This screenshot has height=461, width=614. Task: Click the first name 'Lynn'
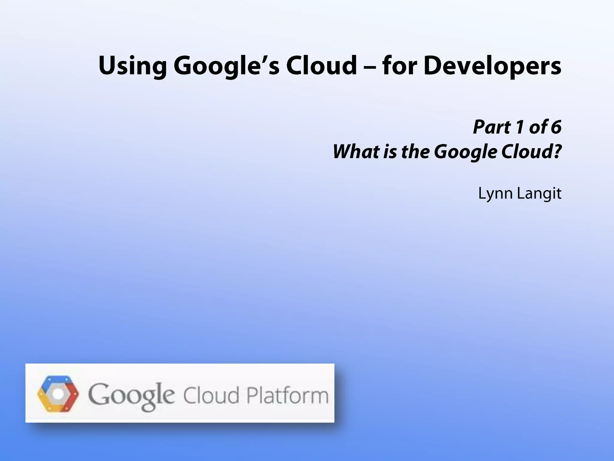coord(495,194)
